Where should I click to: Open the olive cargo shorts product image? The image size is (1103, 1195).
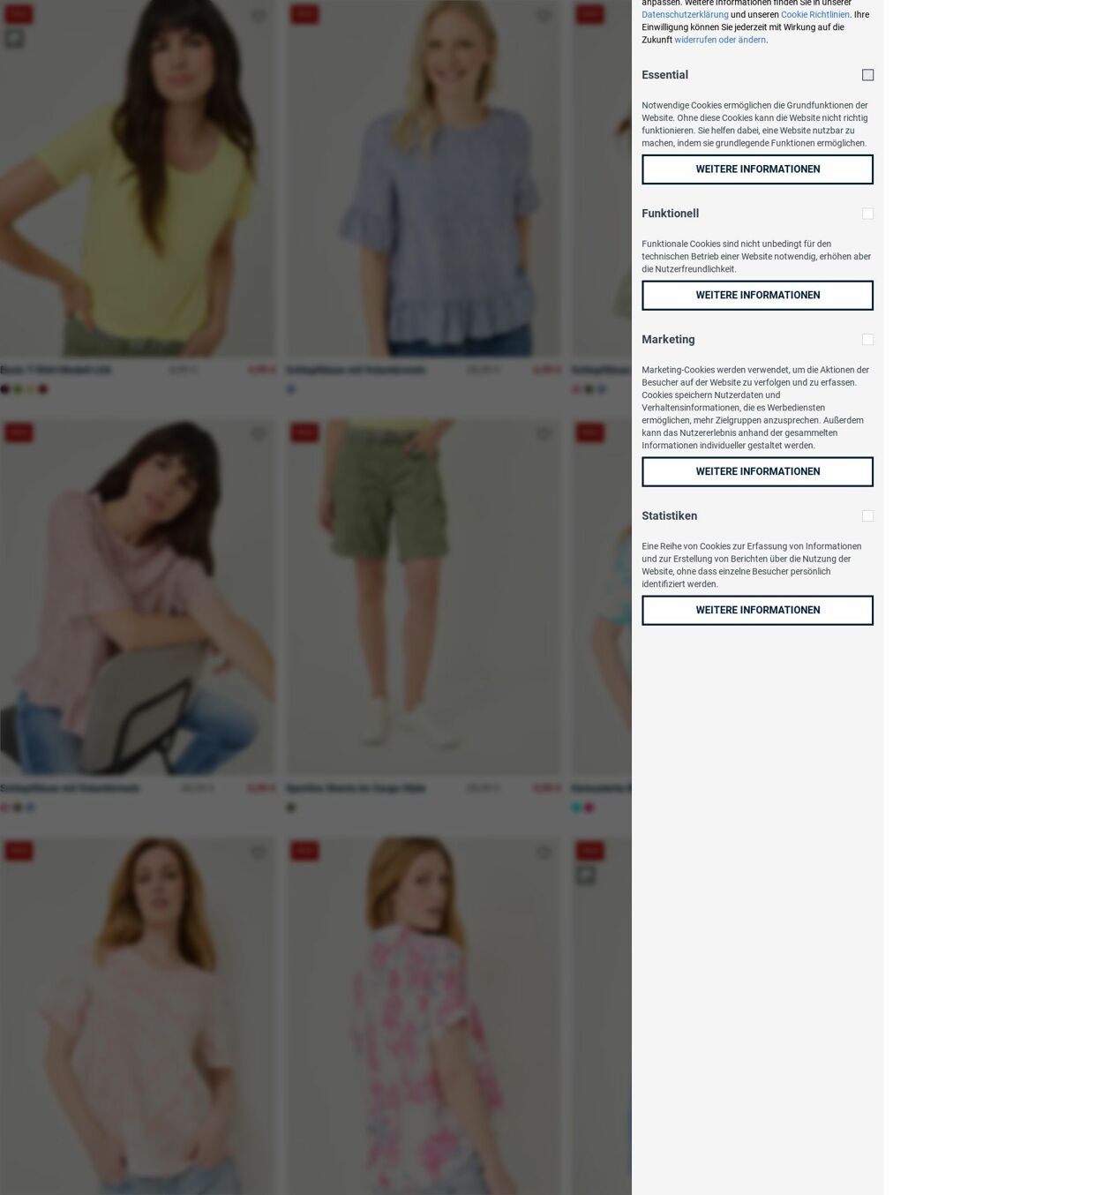423,597
